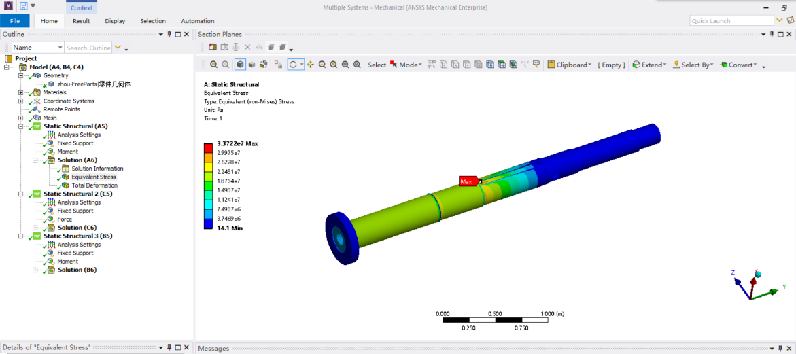Click the Context tab header
796x354 pixels.
tap(82, 7)
